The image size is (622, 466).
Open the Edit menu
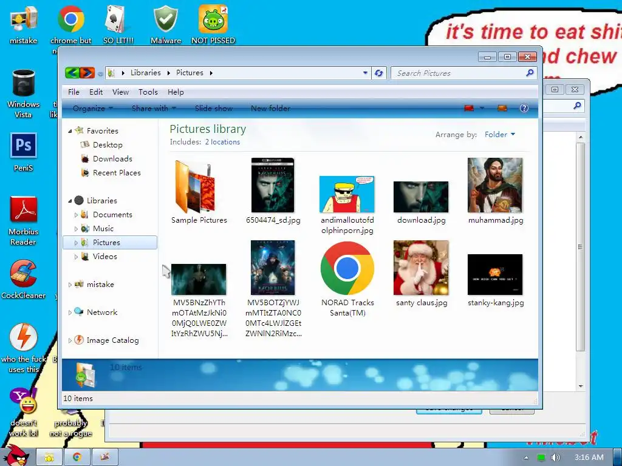coord(95,92)
